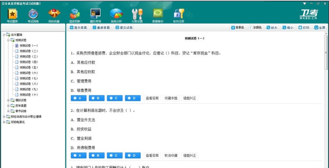
Task: Collapse the 预测试卷 folder node
Action: [x=8, y=40]
